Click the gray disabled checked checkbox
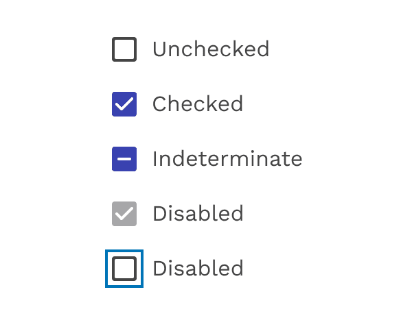412x318 pixels. (124, 214)
